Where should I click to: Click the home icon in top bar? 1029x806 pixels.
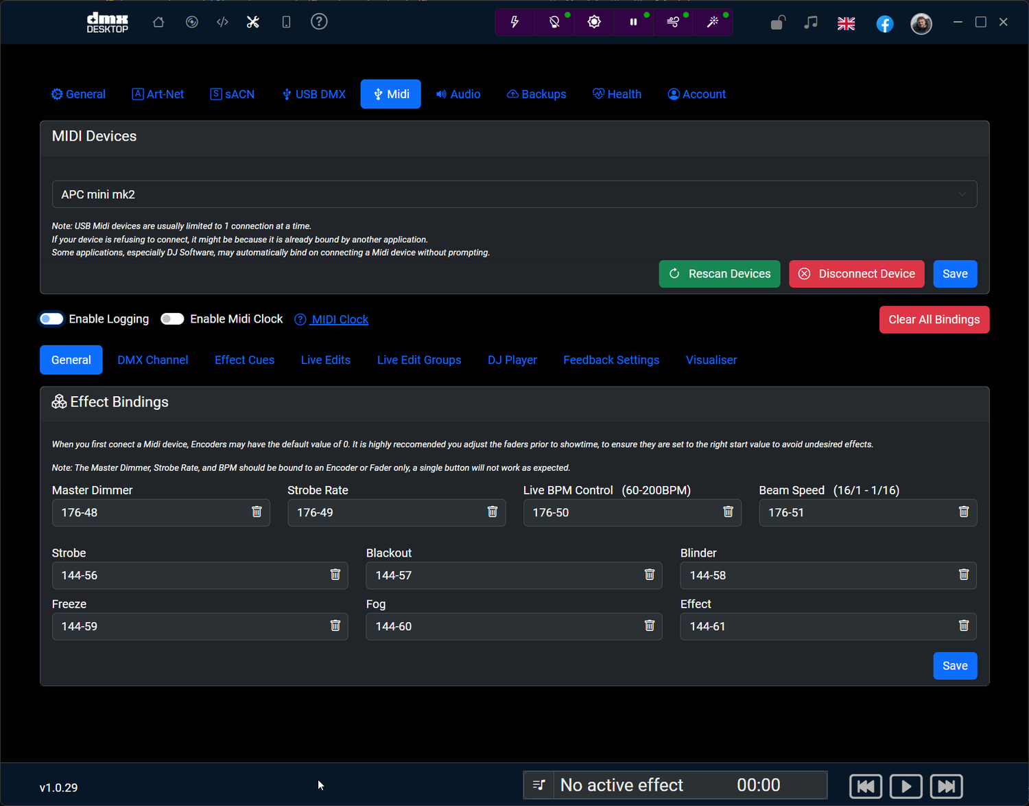point(158,22)
